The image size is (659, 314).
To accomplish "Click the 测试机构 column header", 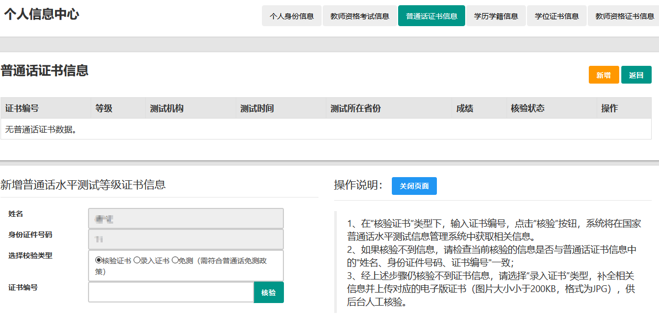I will [x=167, y=108].
